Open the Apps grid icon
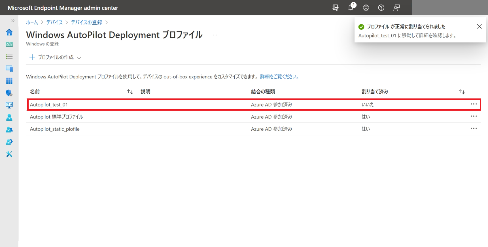This screenshot has height=247, width=488. pyautogui.click(x=9, y=81)
